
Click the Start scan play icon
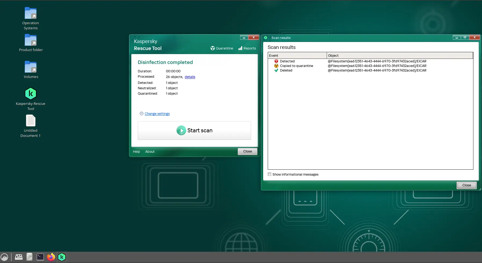point(181,130)
